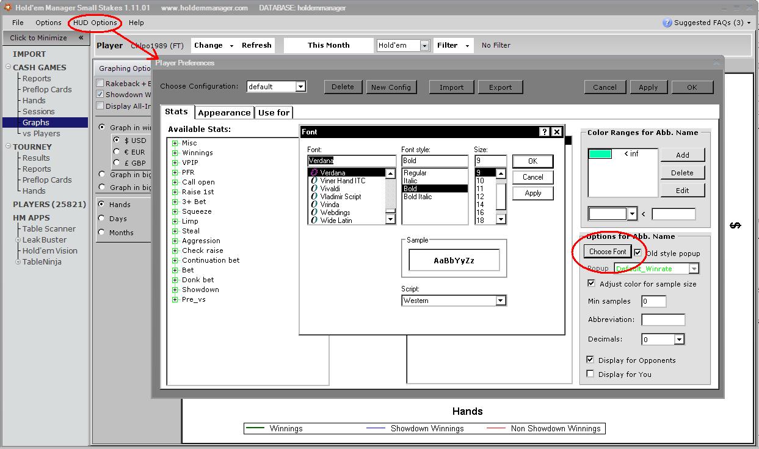Image resolution: width=759 pixels, height=449 pixels.
Task: Click Apply in the Font dialog
Action: [532, 193]
